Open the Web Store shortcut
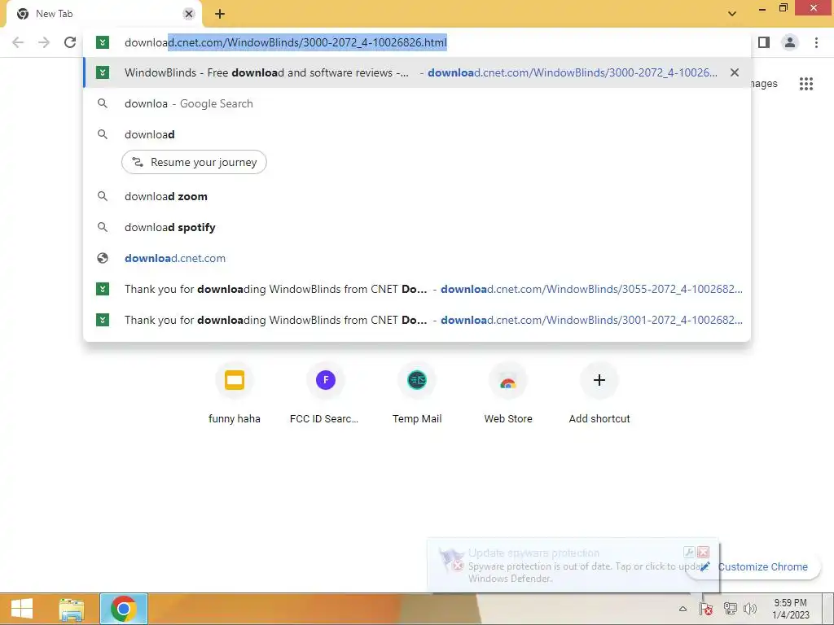 pos(508,394)
